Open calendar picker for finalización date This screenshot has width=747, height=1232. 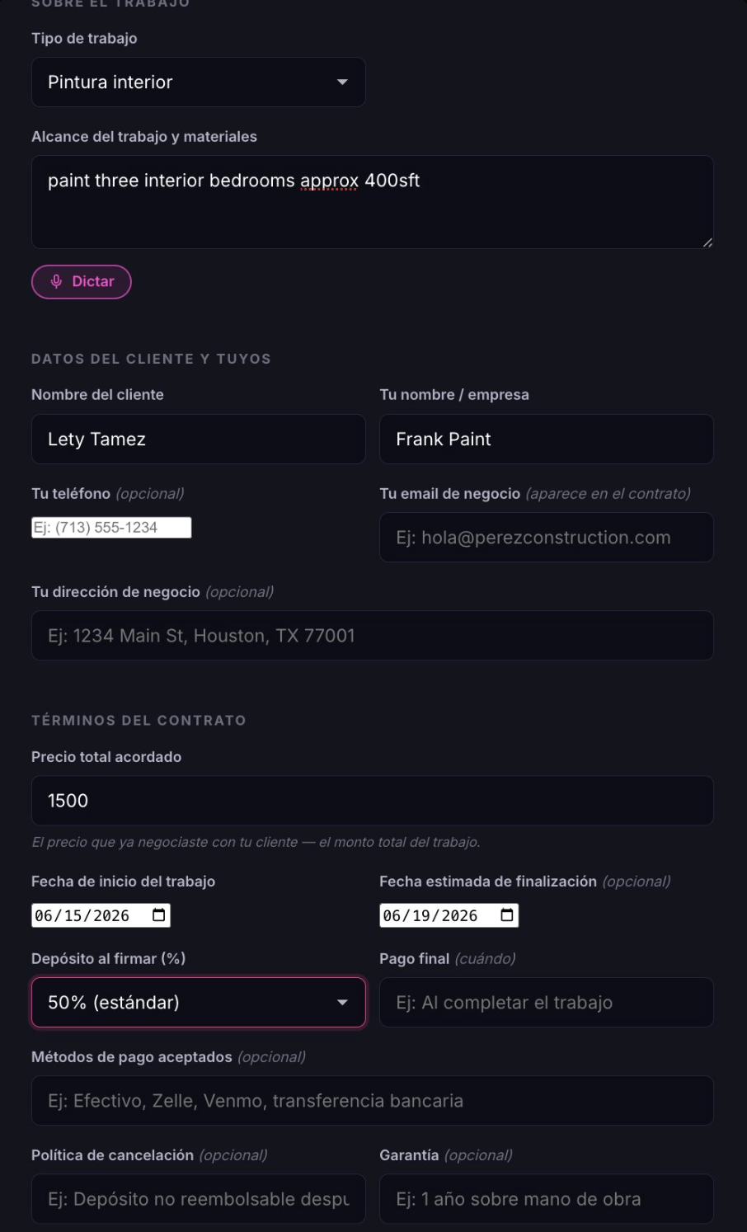coord(507,915)
